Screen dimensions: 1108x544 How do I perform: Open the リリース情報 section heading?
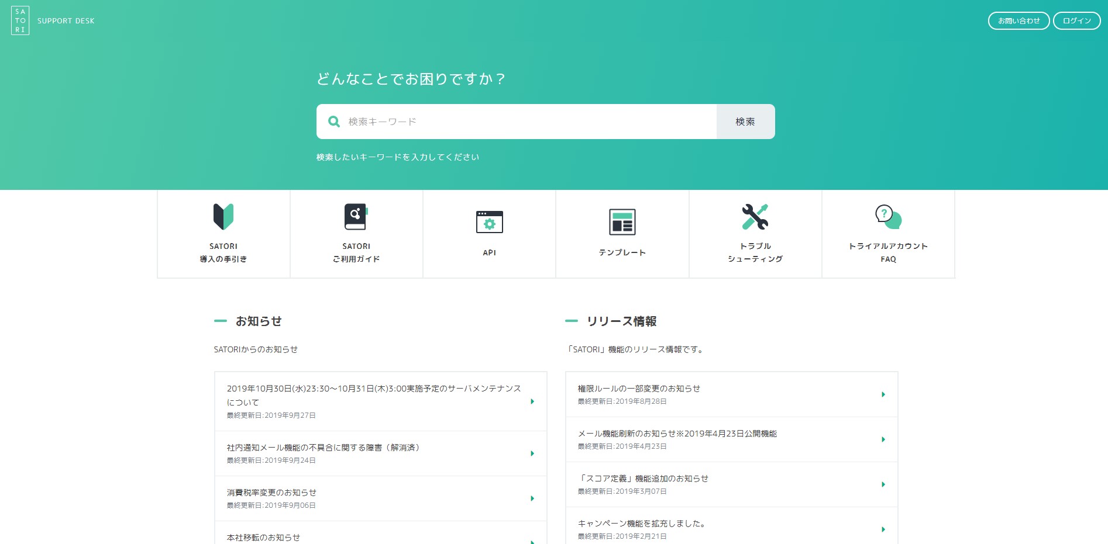[621, 321]
